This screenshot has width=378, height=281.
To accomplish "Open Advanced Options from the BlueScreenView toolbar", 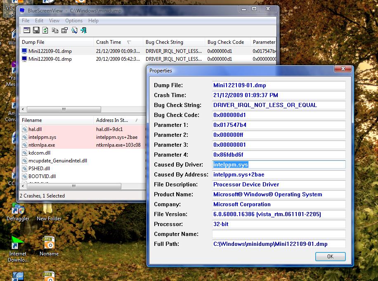I will pos(26,30).
